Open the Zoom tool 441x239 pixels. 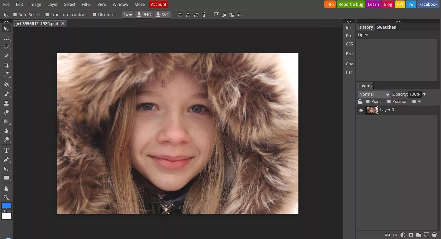[6, 198]
